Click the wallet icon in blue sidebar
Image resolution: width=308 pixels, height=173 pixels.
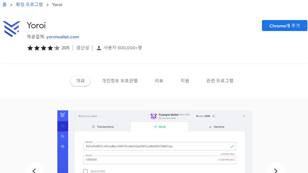tap(63, 126)
